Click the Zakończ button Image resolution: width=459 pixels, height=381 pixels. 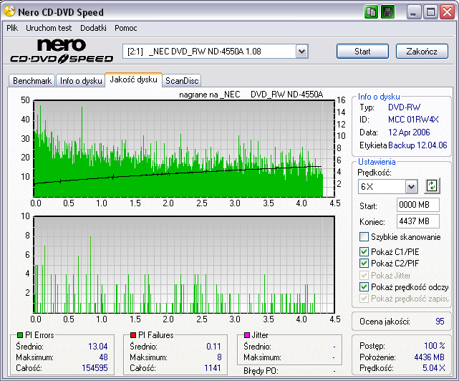click(422, 52)
